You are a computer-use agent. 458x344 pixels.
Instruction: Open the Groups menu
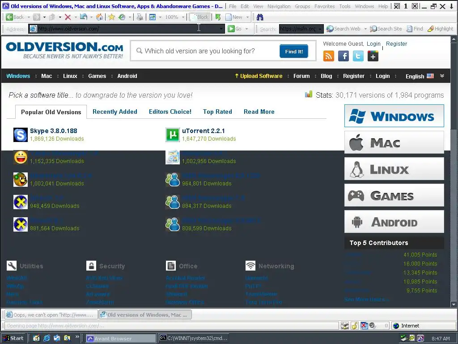click(302, 6)
